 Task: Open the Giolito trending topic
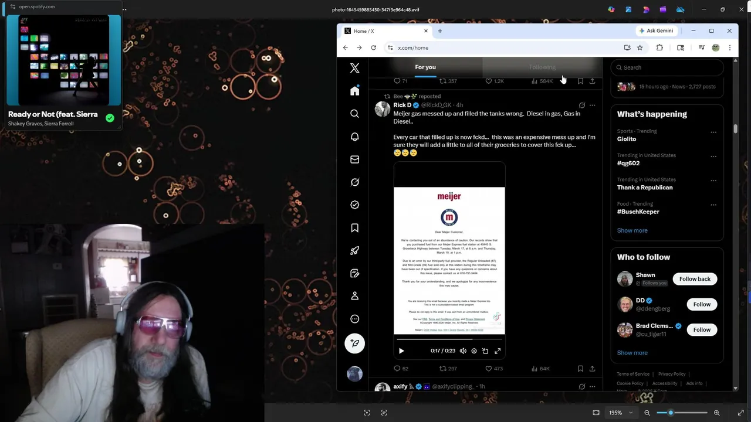[627, 139]
